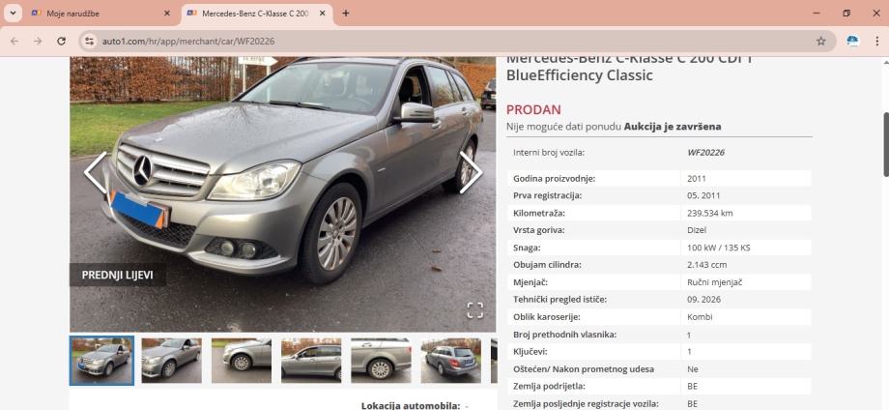Go back to the previous page

click(14, 41)
